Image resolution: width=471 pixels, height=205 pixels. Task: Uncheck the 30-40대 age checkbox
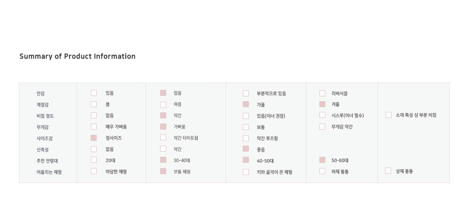coord(163,160)
